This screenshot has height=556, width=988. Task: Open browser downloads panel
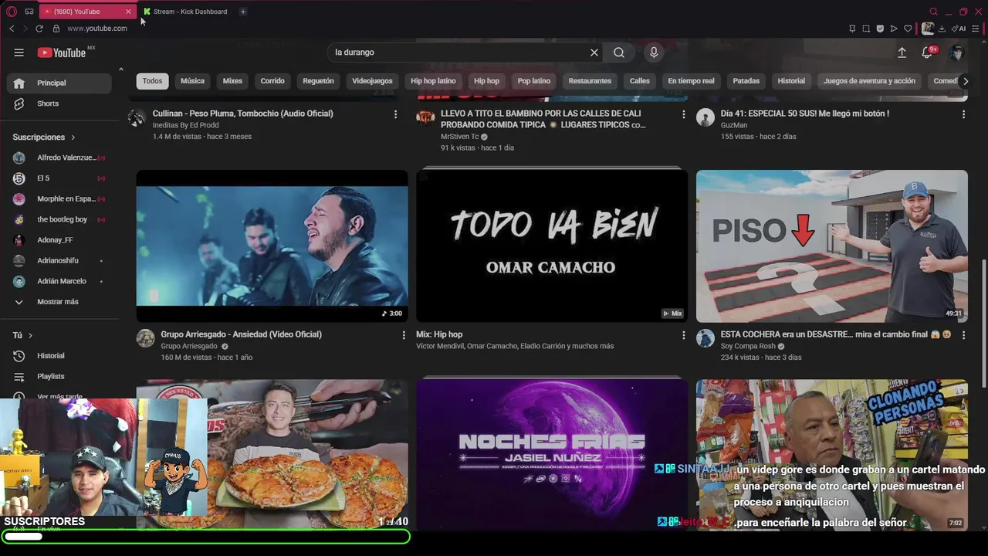942,29
